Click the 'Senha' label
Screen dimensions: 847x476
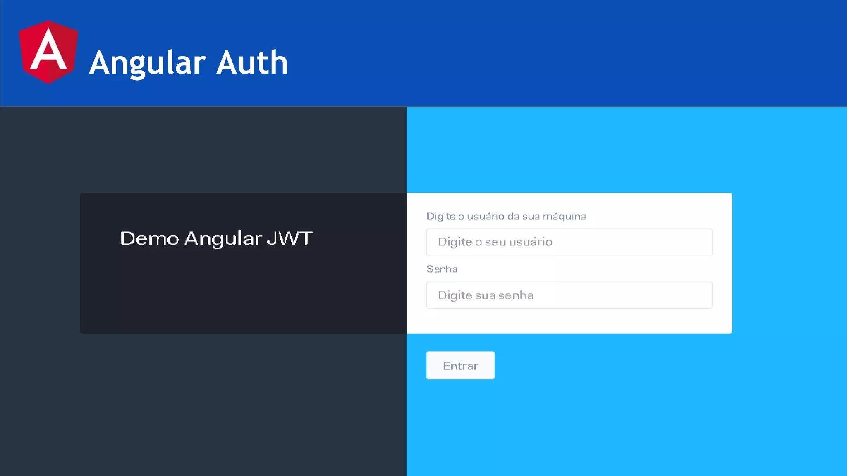(x=442, y=269)
